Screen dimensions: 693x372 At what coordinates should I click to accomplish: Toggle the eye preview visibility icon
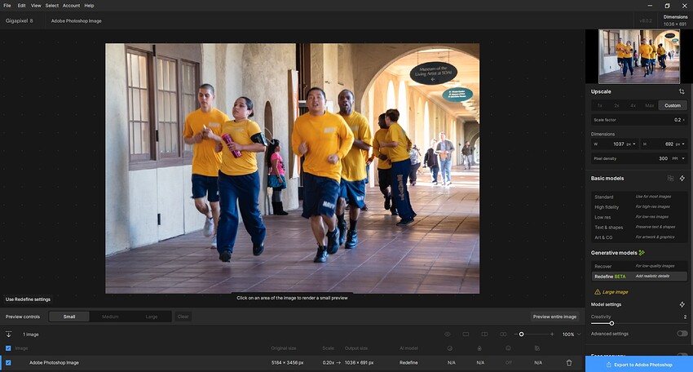pyautogui.click(x=447, y=334)
